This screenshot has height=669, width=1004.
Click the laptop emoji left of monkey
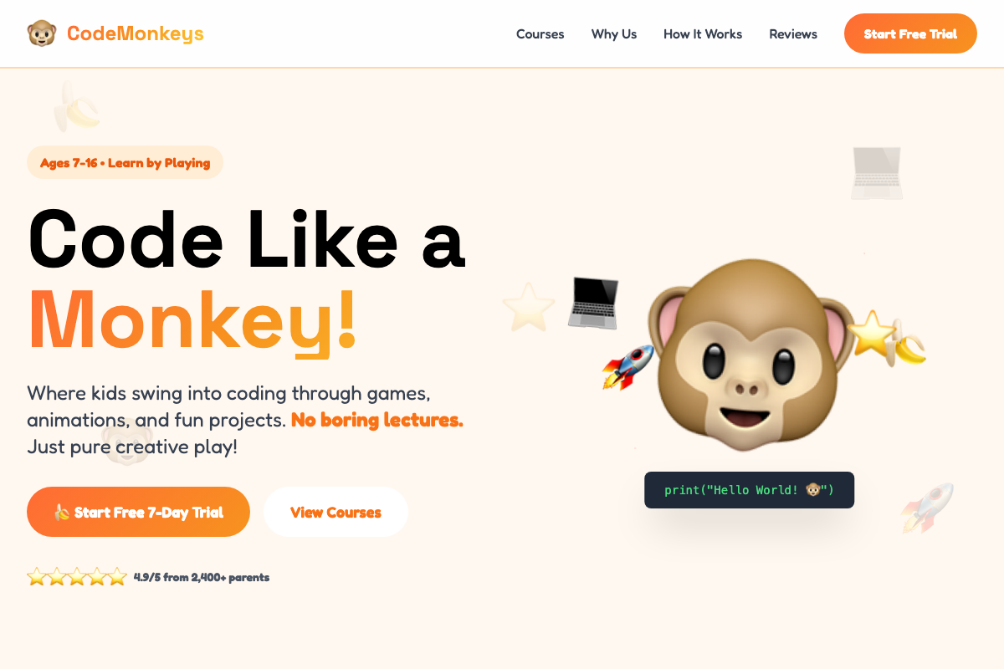coord(593,302)
